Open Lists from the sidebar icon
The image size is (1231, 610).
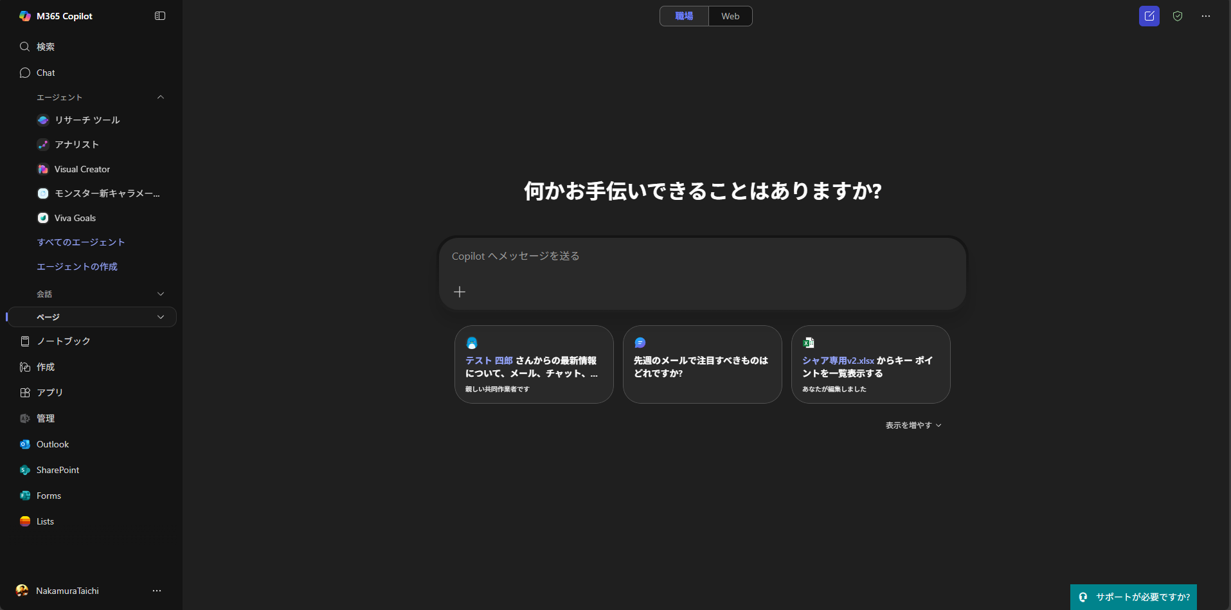[25, 521]
